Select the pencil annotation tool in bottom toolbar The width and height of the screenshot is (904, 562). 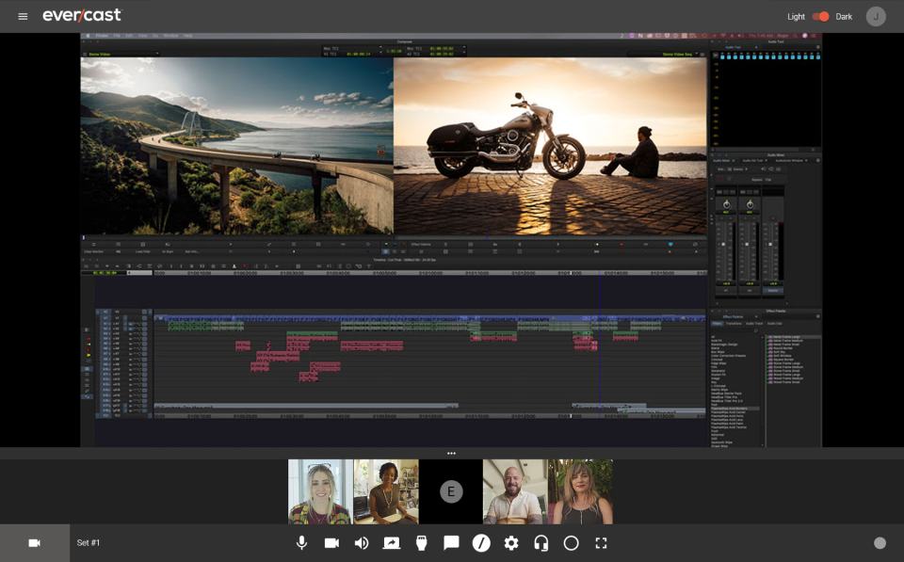[x=481, y=543]
